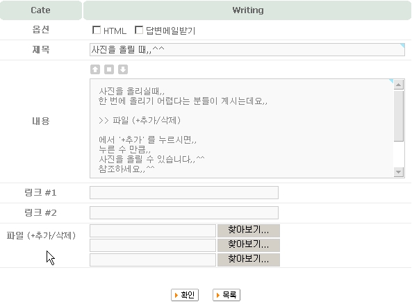
Task: Click the content textarea scrollbar thumb
Action: [x=399, y=116]
